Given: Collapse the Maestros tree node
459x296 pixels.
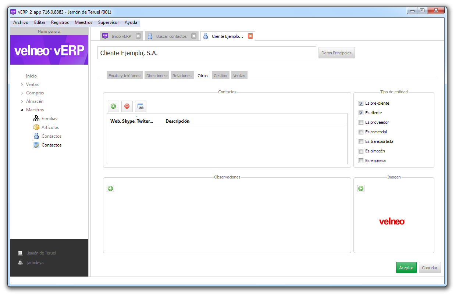Looking at the screenshot, I should 22,110.
